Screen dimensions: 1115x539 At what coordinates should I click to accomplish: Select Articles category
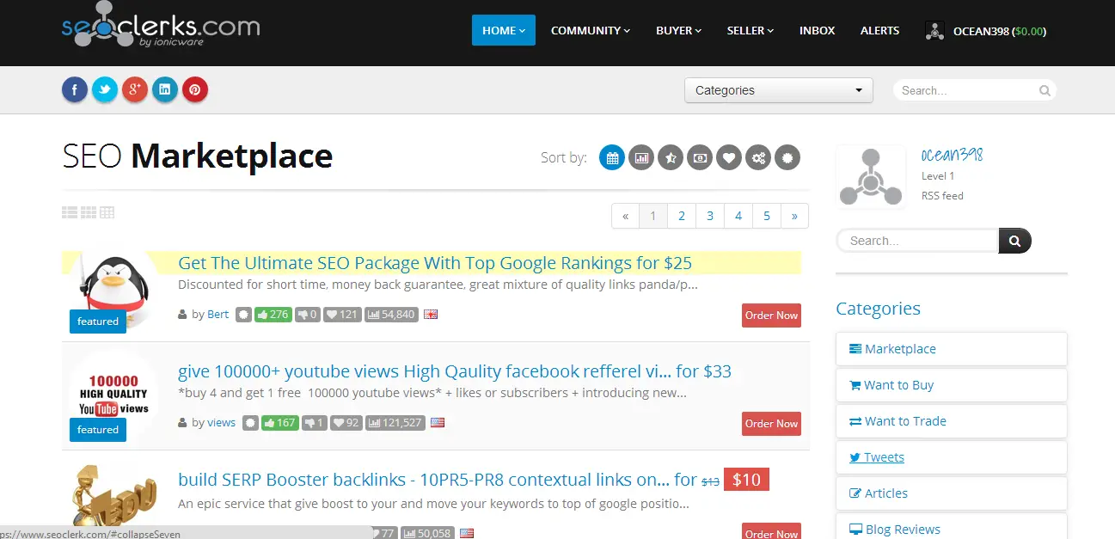952,493
